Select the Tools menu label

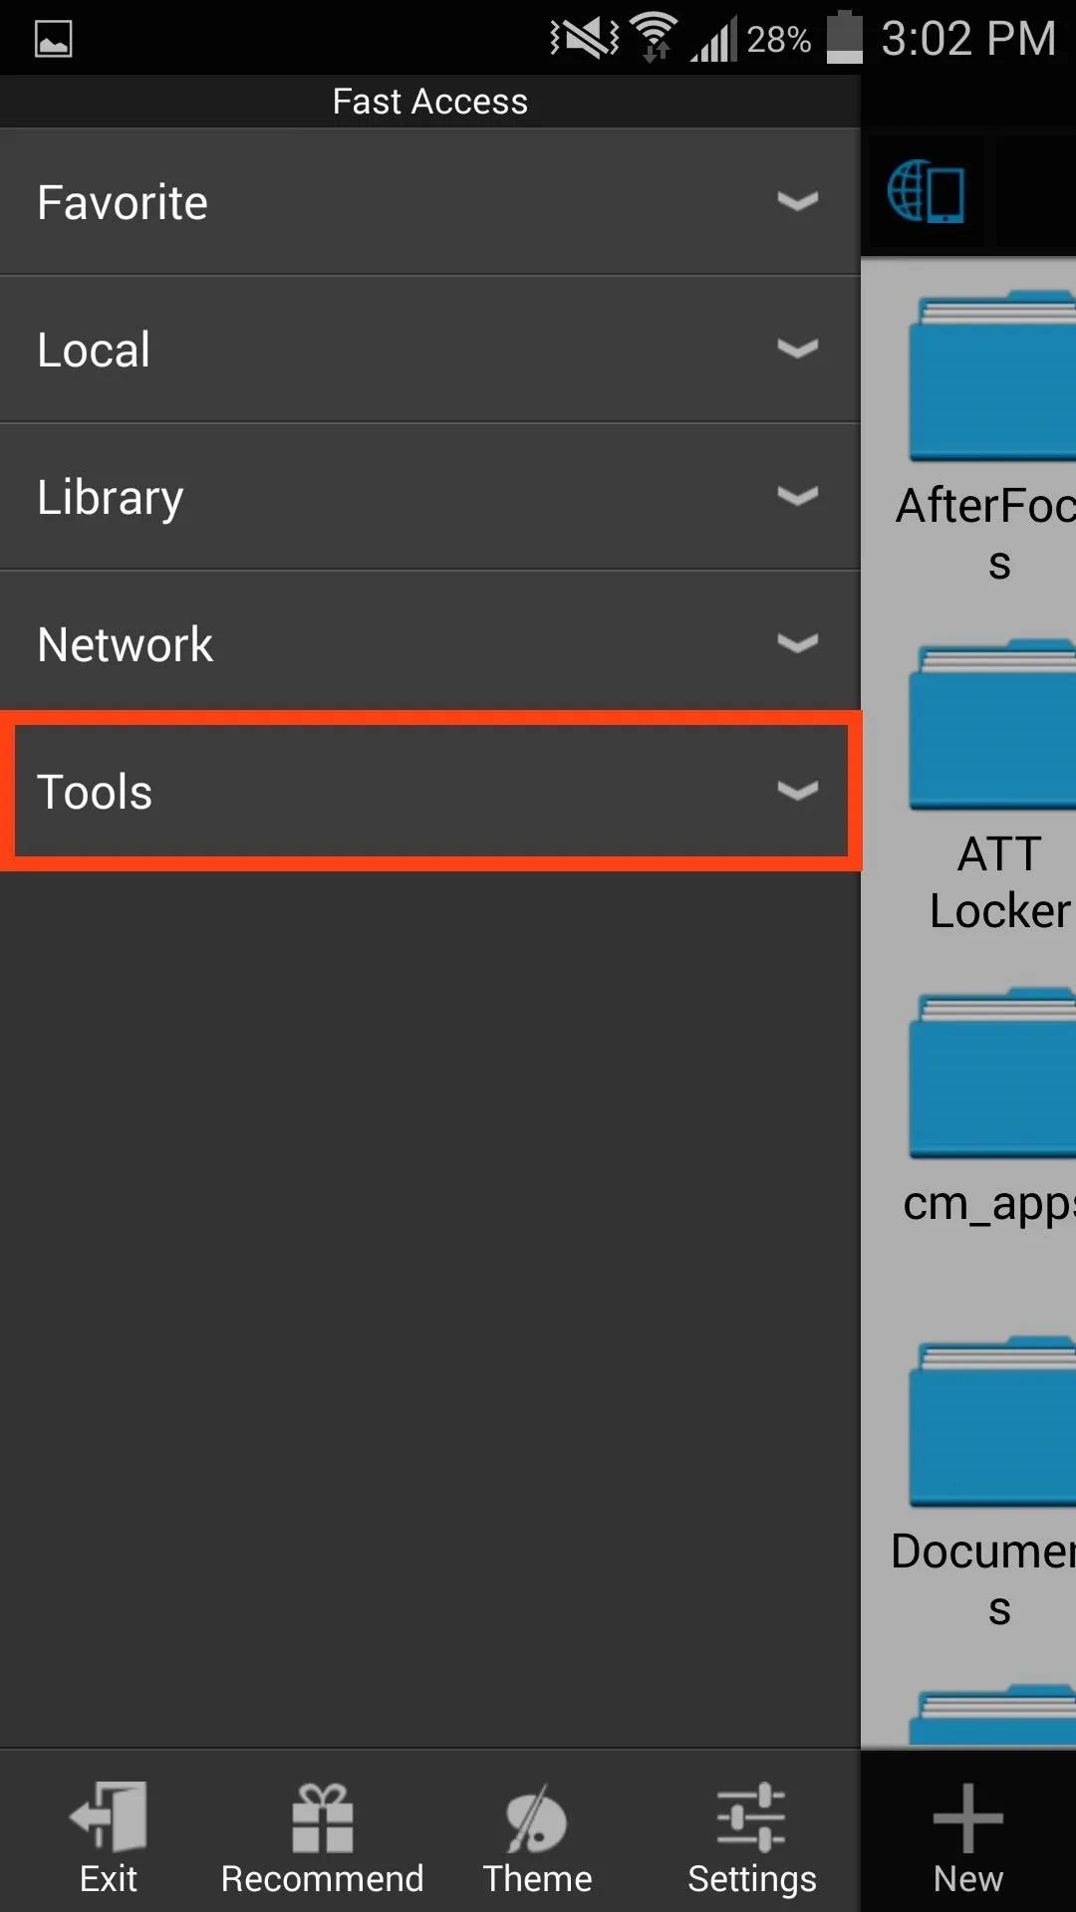(x=95, y=793)
